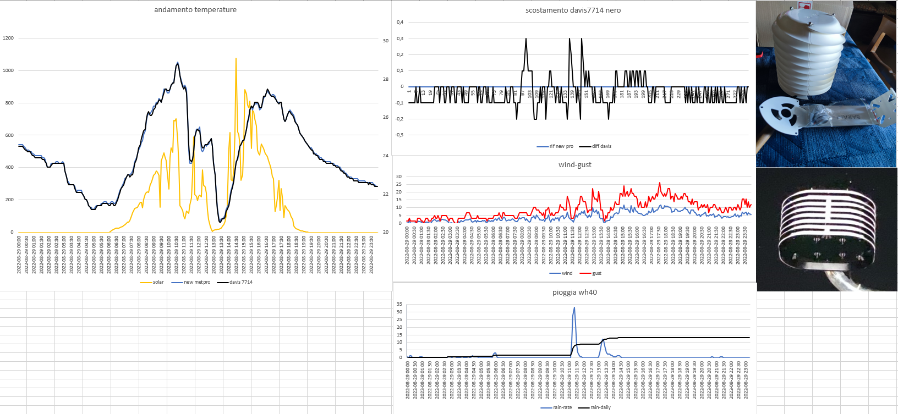This screenshot has width=898, height=414.
Task: Click the right temperature axis showing 30
Action: pos(386,41)
